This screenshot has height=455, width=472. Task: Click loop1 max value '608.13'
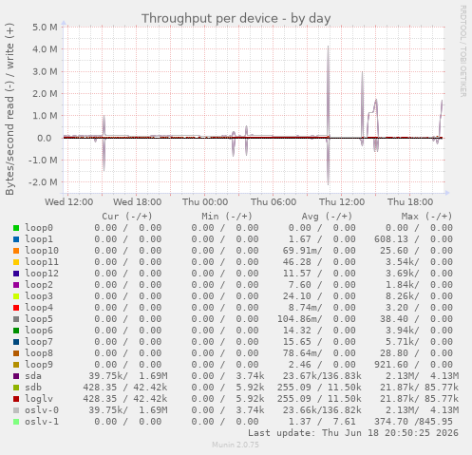point(391,239)
